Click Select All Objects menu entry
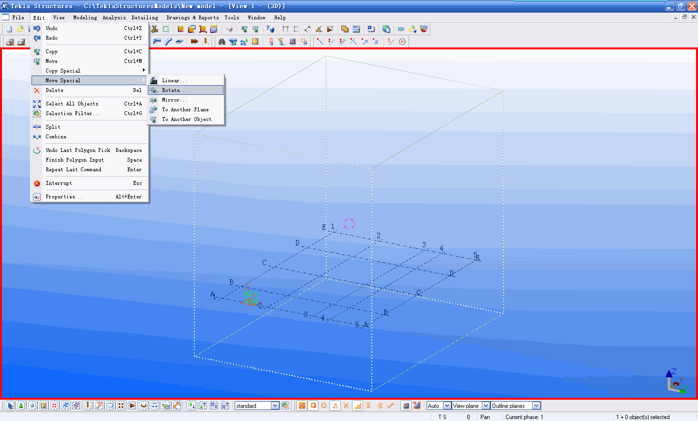This screenshot has height=421, width=698. (x=90, y=104)
